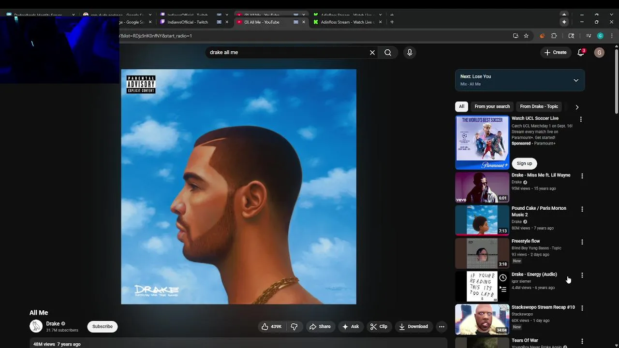Click the 48M views description box

tap(238, 343)
